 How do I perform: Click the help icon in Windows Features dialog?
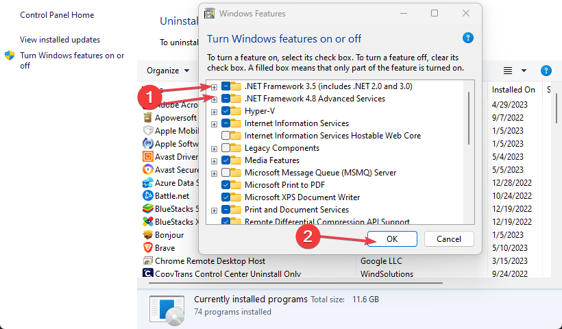[x=467, y=38]
